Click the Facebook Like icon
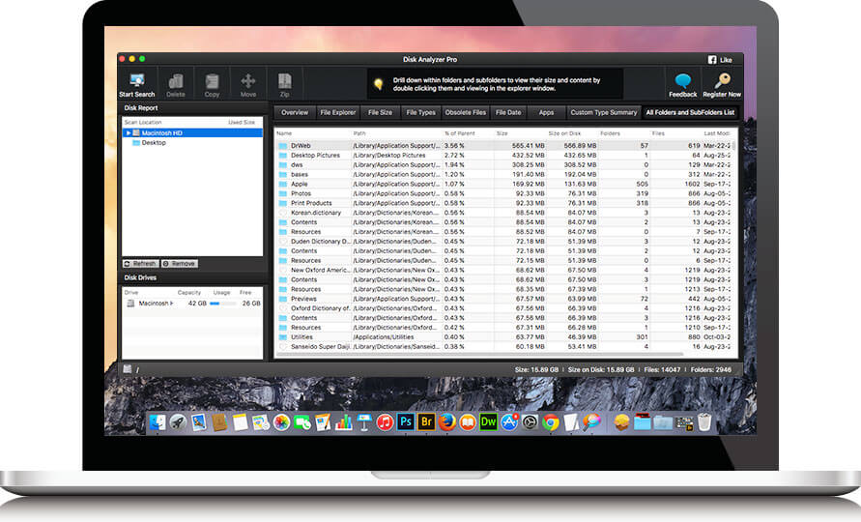This screenshot has width=861, height=522. click(x=712, y=59)
